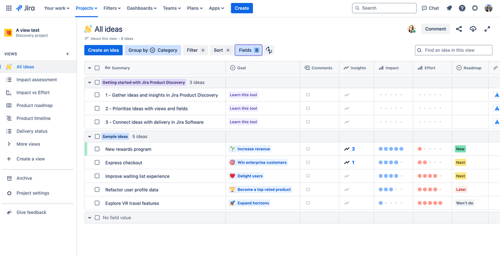
Task: Click Find an idea in this view field
Action: (453, 50)
